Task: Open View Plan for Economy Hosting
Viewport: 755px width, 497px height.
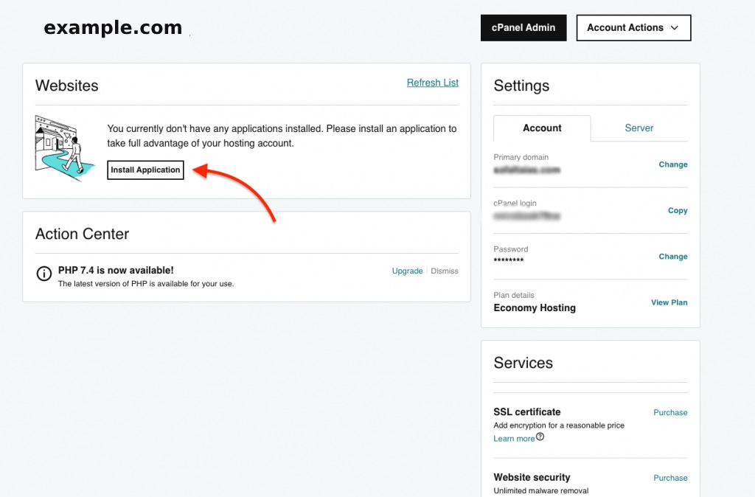Action: (669, 302)
